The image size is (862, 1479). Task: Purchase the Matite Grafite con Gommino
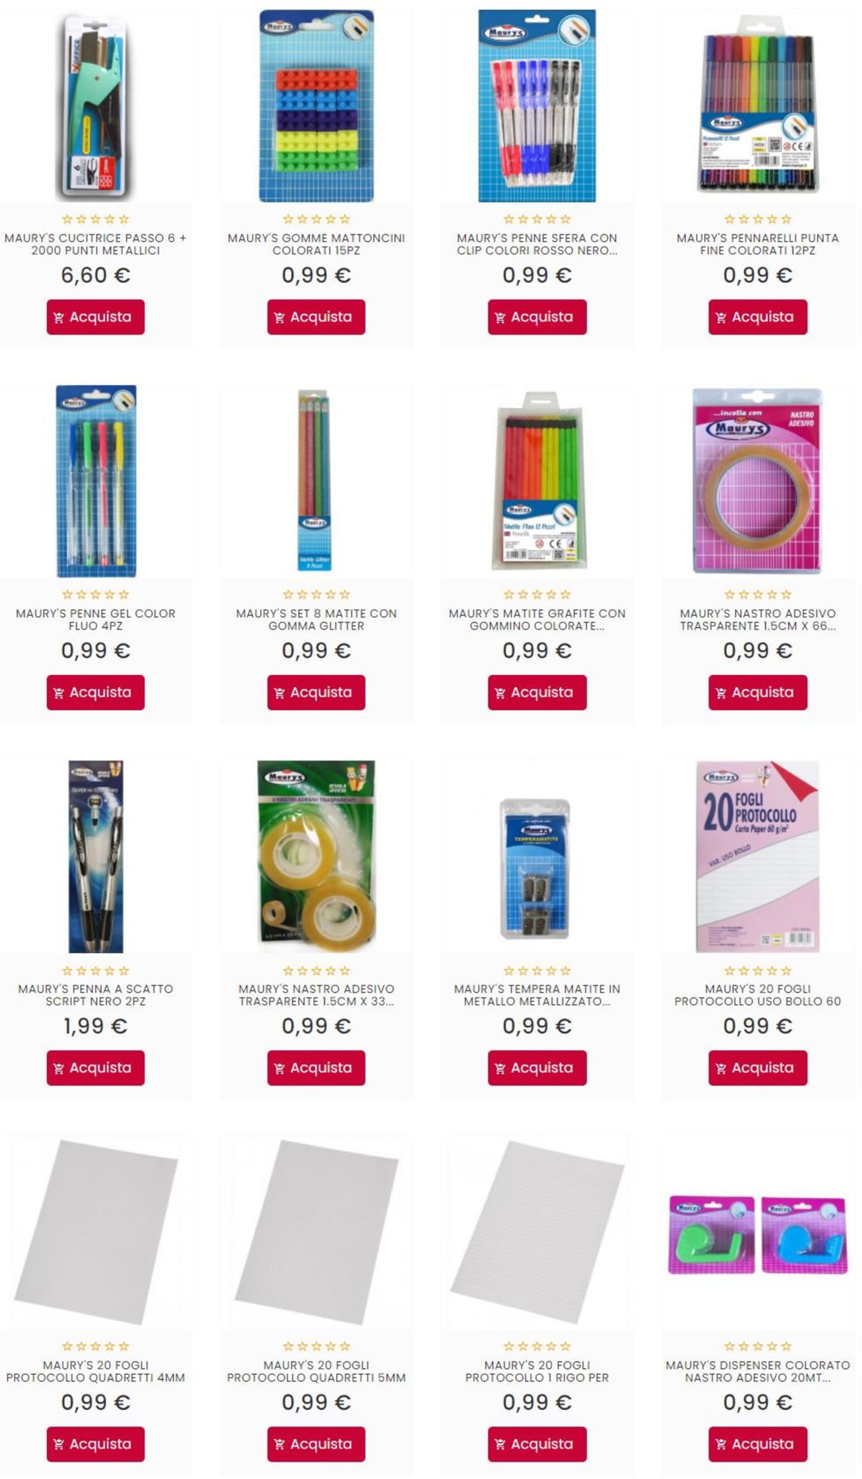pos(537,692)
